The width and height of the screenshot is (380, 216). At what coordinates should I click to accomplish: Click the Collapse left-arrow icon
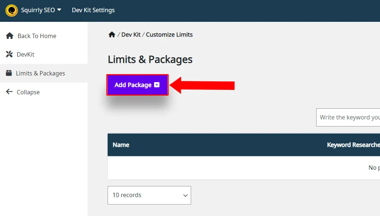[x=9, y=92]
